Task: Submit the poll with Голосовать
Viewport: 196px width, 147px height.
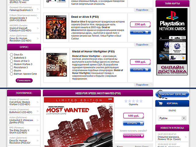Action: point(24,81)
